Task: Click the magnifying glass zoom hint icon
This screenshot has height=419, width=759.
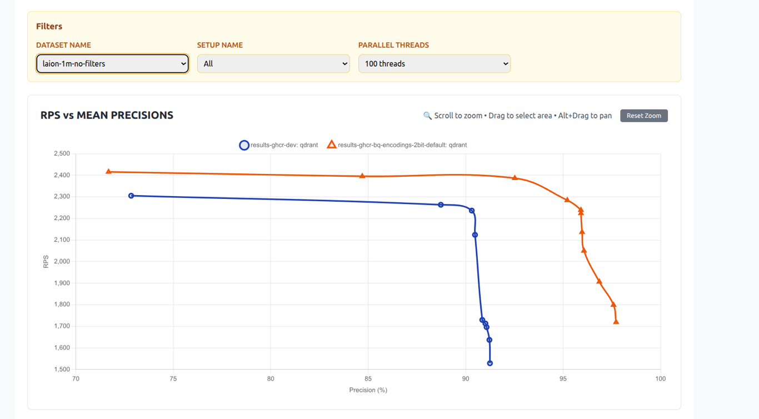Action: pos(427,116)
